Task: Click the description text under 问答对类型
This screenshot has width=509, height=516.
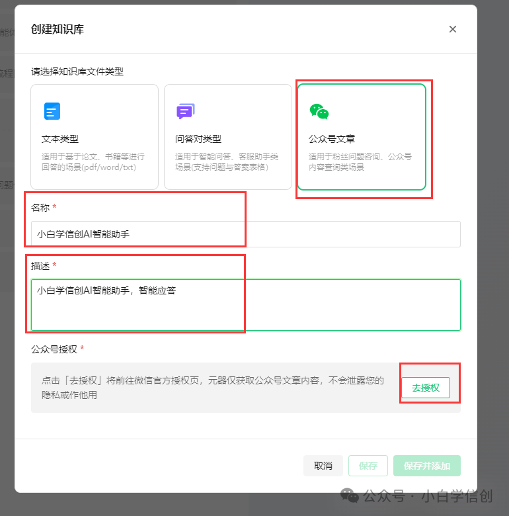Action: click(227, 162)
